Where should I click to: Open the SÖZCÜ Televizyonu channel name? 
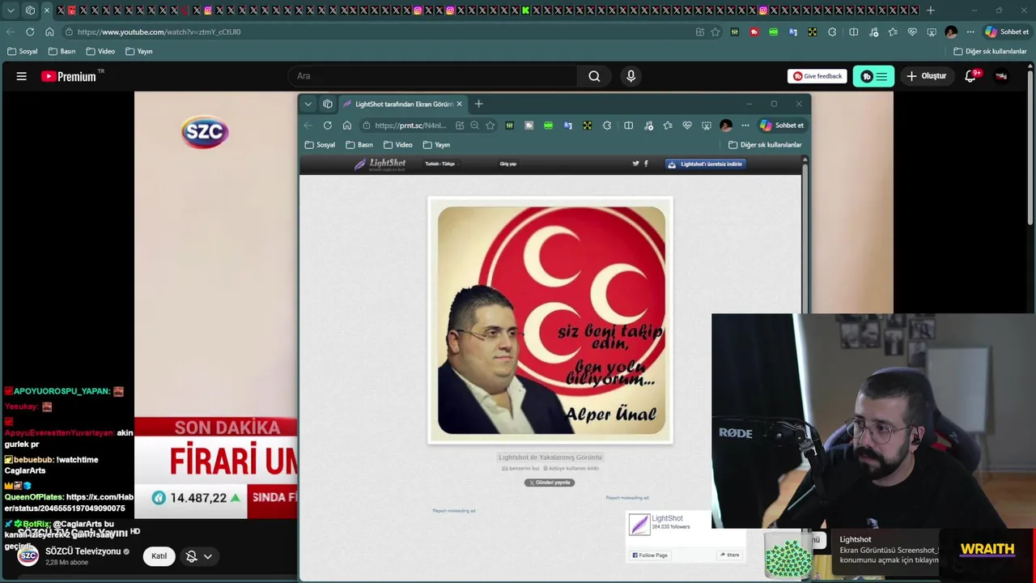[83, 551]
